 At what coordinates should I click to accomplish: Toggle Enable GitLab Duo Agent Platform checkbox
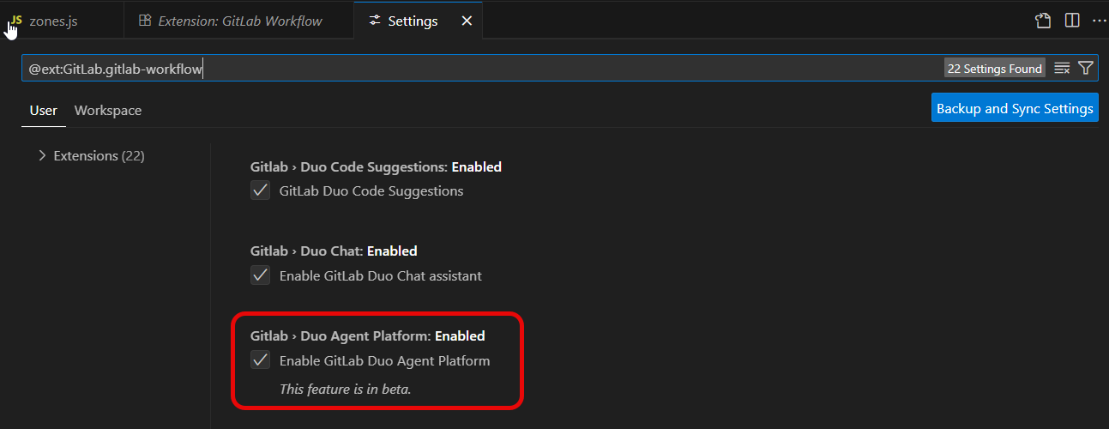coord(261,360)
